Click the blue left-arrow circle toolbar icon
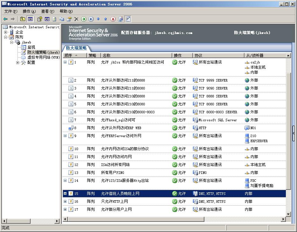Viewport: 297px width, 232px height. point(91,19)
